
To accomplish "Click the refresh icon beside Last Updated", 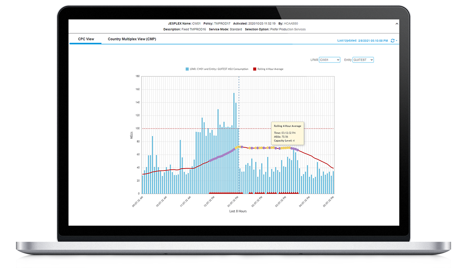I will (x=392, y=40).
